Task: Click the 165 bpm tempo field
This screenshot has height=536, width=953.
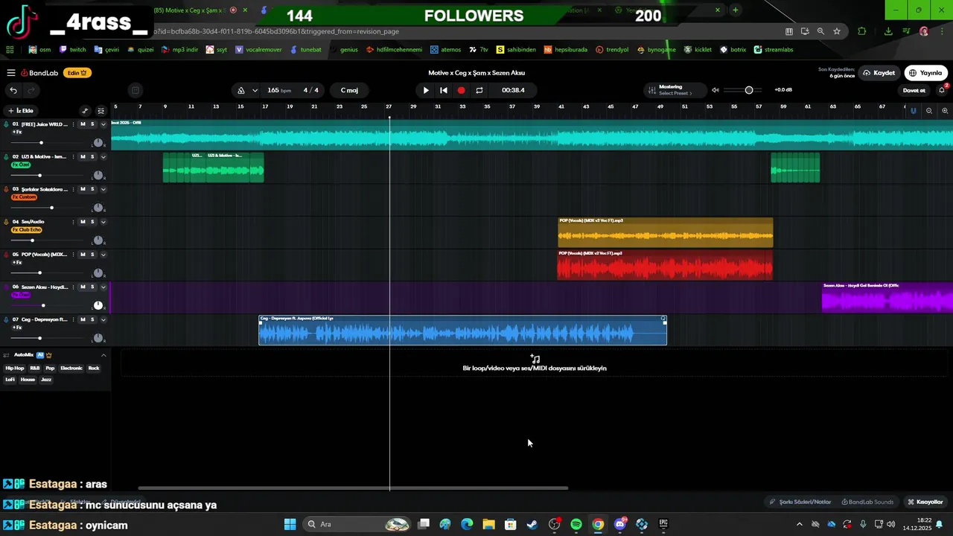Action: pyautogui.click(x=279, y=90)
